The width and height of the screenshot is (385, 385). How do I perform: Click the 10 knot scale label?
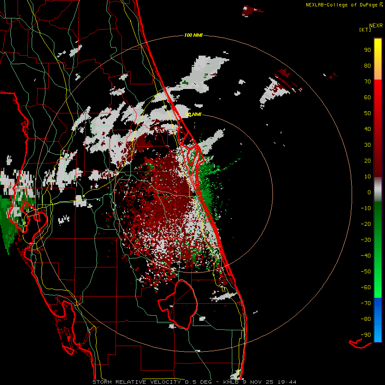click(367, 177)
